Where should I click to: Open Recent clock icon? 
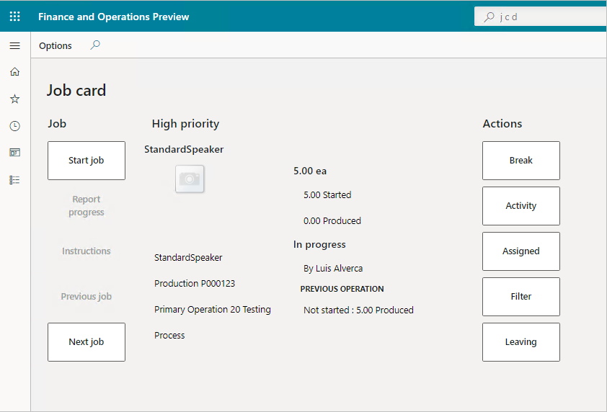coord(14,126)
